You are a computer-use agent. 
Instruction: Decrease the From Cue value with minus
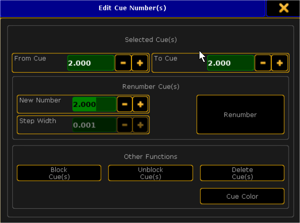click(x=123, y=63)
